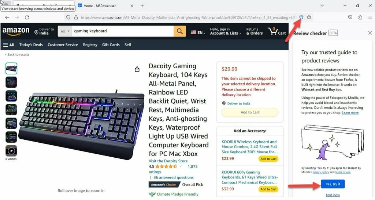The width and height of the screenshot is (375, 200).
Task: Open the Firefox hamburger application menu
Action: click(x=370, y=17)
